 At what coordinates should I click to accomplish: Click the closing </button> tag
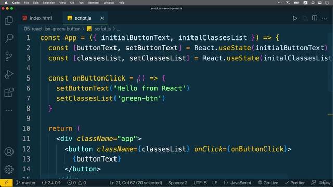[x=83, y=169]
